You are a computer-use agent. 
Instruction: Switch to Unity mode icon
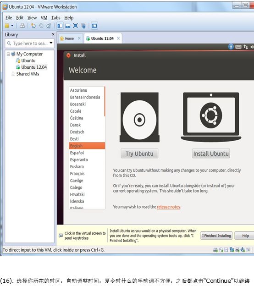click(x=83, y=26)
